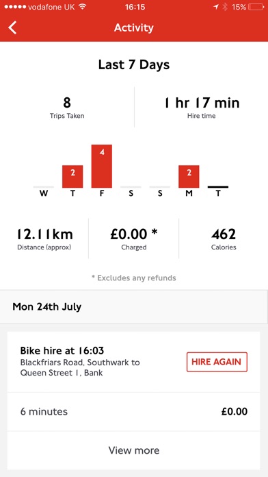The width and height of the screenshot is (268, 477).
Task: Select the Tuesday marker in the chart
Action: click(218, 191)
